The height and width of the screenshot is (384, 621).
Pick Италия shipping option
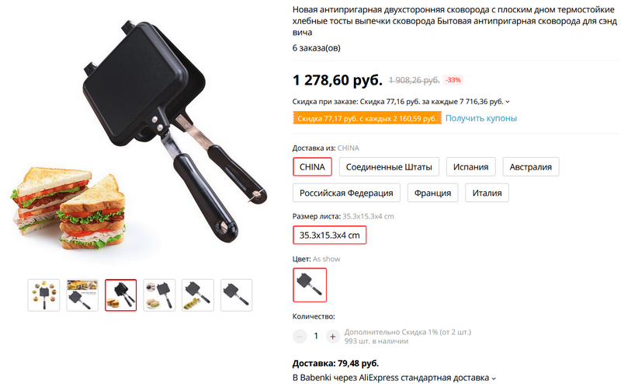click(x=487, y=193)
